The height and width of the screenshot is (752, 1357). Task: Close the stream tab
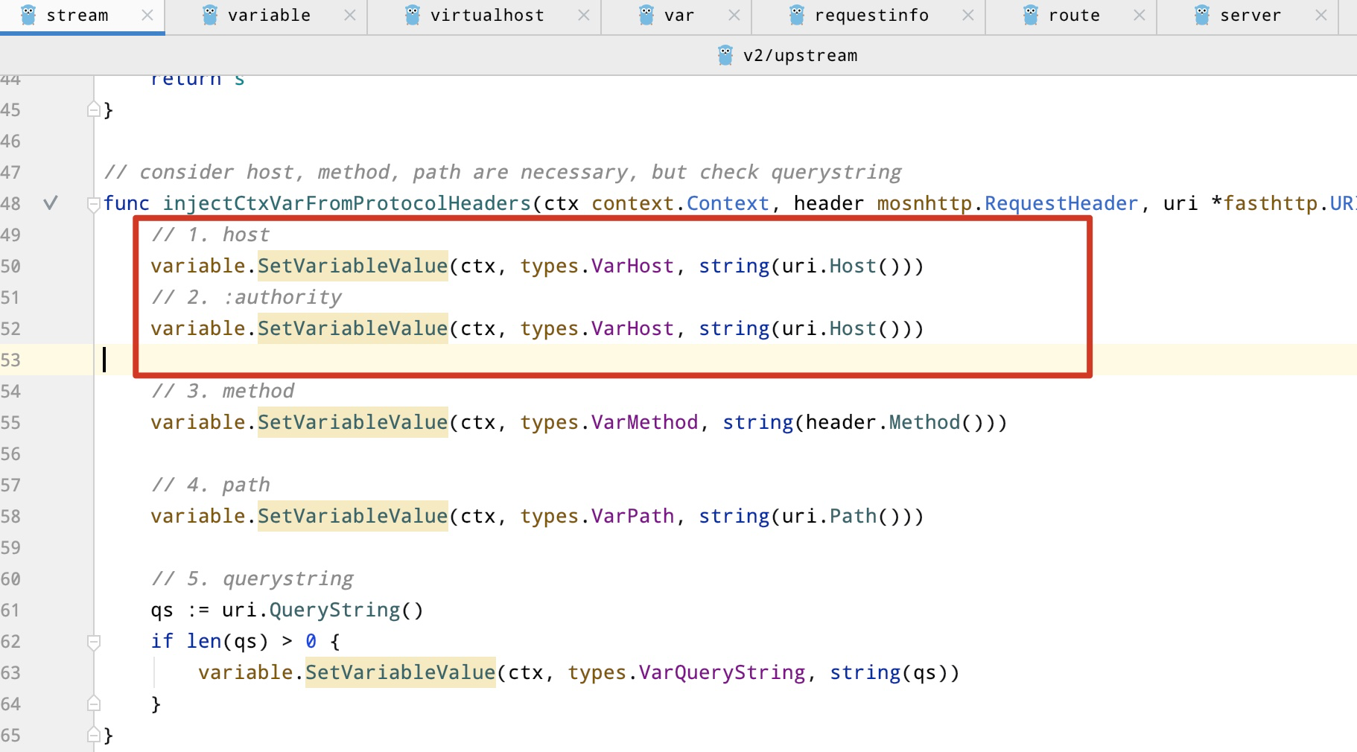(147, 15)
